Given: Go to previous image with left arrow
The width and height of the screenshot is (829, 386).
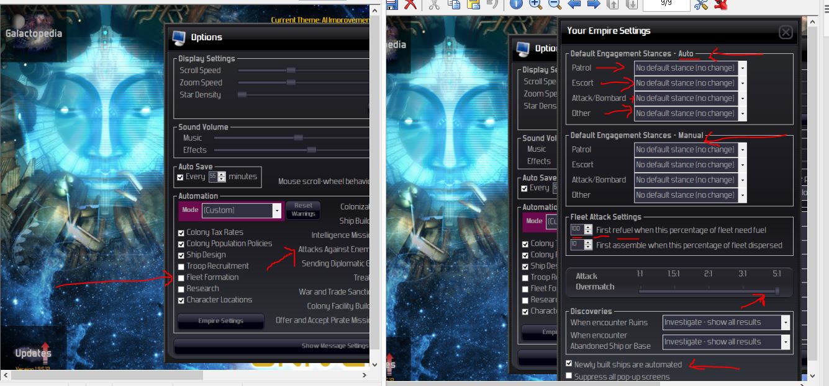Looking at the screenshot, I should (x=574, y=4).
